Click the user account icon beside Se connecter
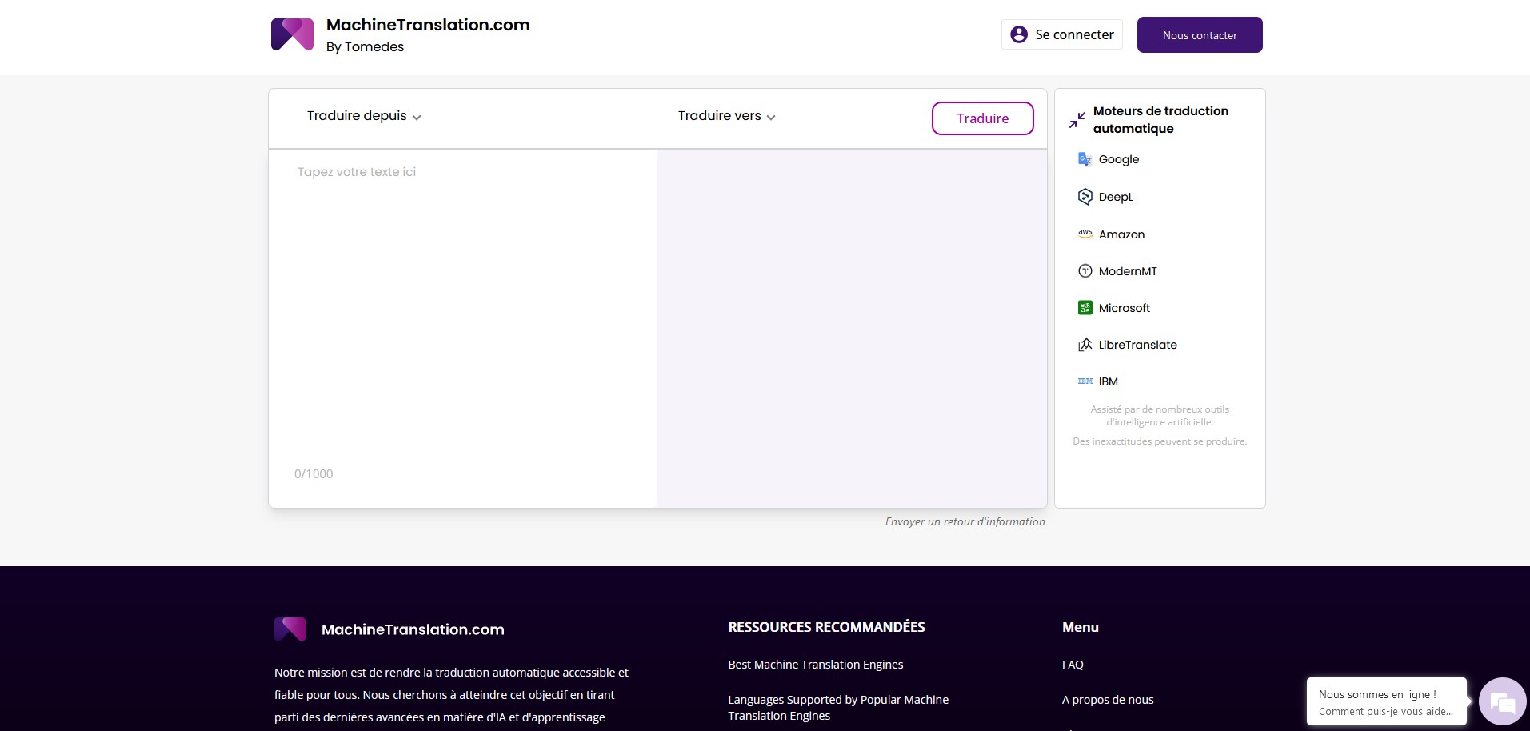 point(1019,34)
